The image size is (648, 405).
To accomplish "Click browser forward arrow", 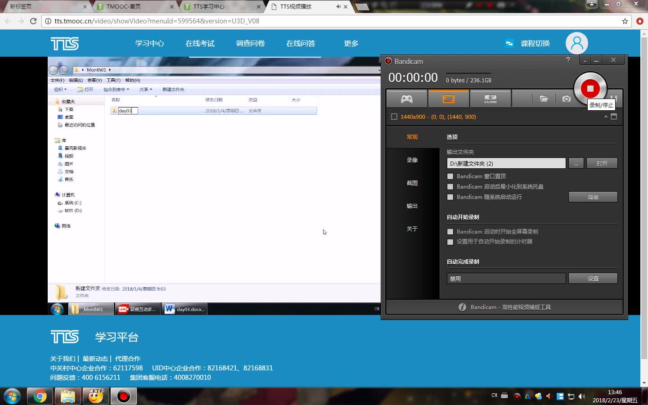I will pyautogui.click(x=21, y=21).
